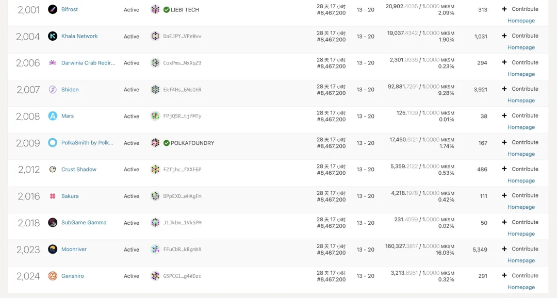The image size is (557, 298).
Task: Click the Sakura logo icon
Action: point(53,196)
